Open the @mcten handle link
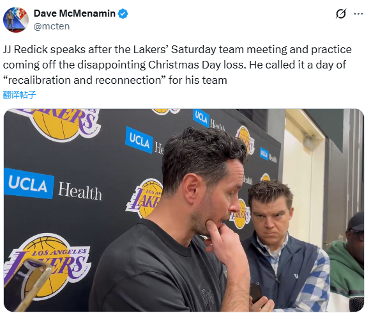Image resolution: width=371 pixels, height=313 pixels. (x=52, y=26)
